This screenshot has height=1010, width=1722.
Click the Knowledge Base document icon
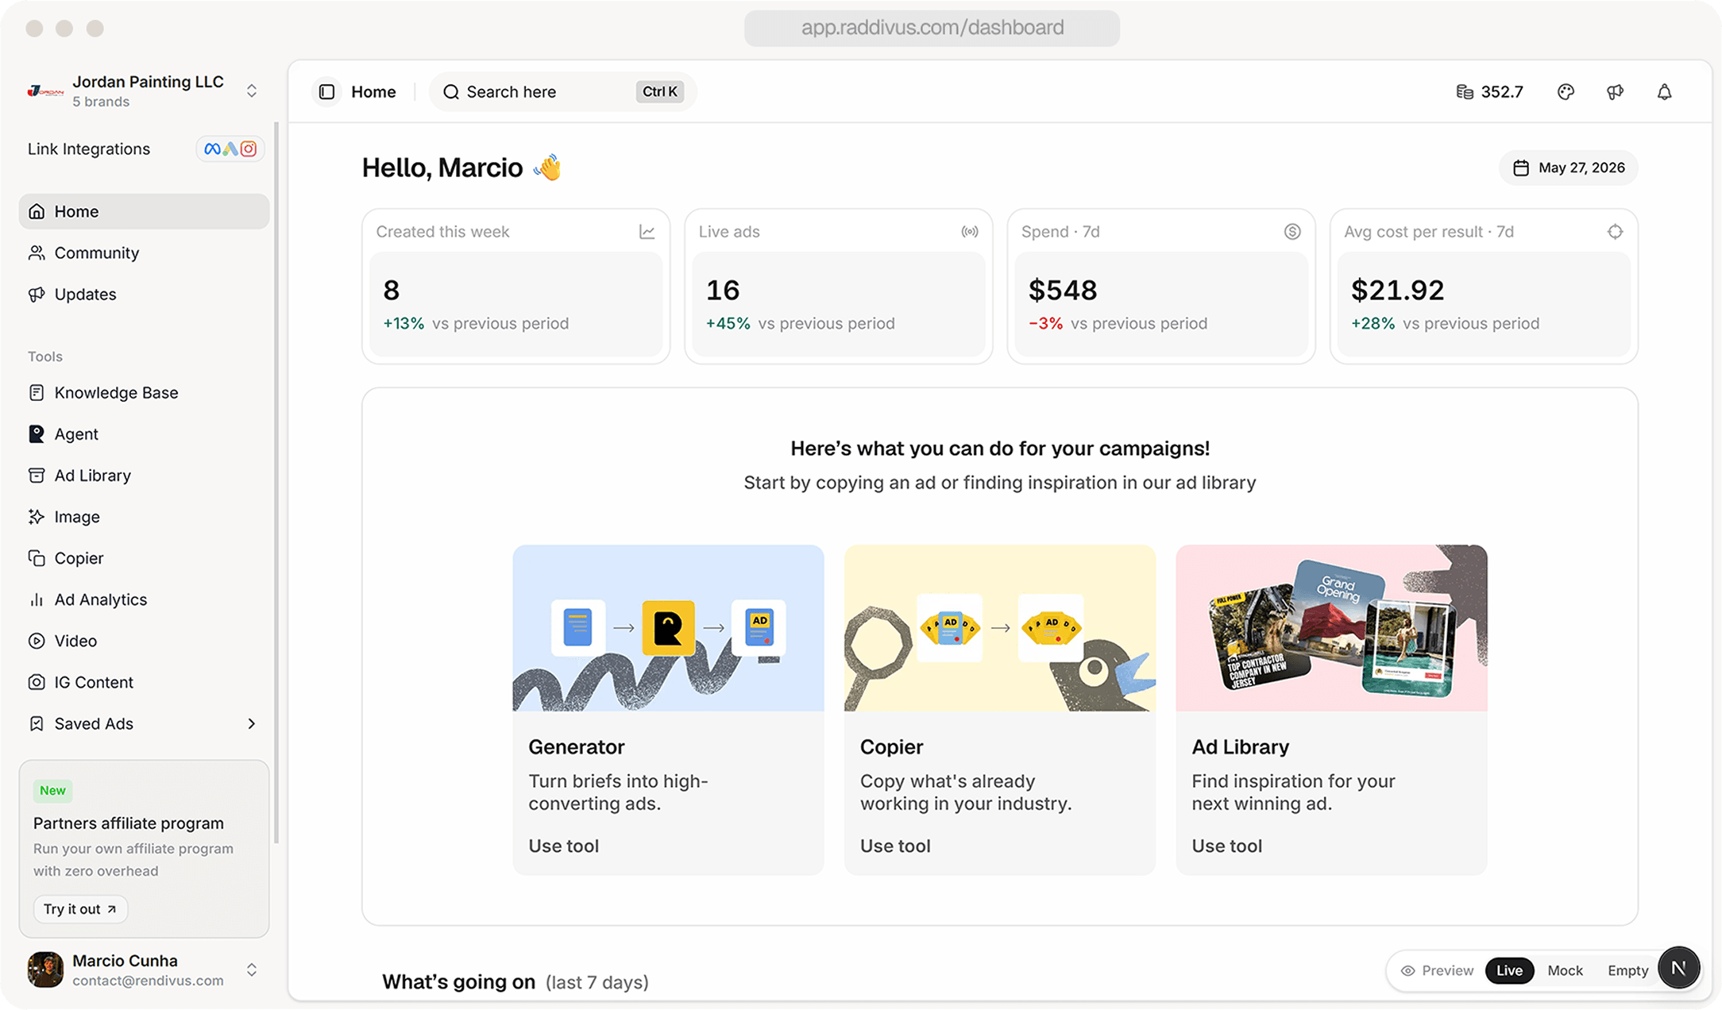click(x=37, y=393)
